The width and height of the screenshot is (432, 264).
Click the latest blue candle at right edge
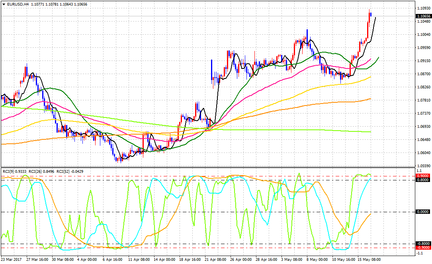(x=371, y=15)
